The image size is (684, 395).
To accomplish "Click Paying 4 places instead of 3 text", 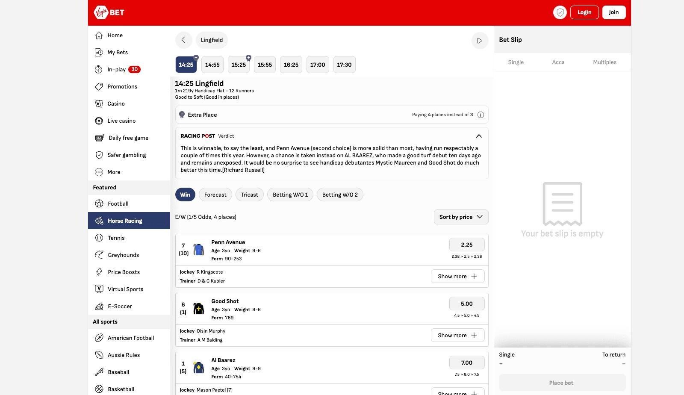I will tap(442, 115).
